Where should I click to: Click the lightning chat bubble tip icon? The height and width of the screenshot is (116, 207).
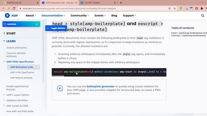[60, 88]
